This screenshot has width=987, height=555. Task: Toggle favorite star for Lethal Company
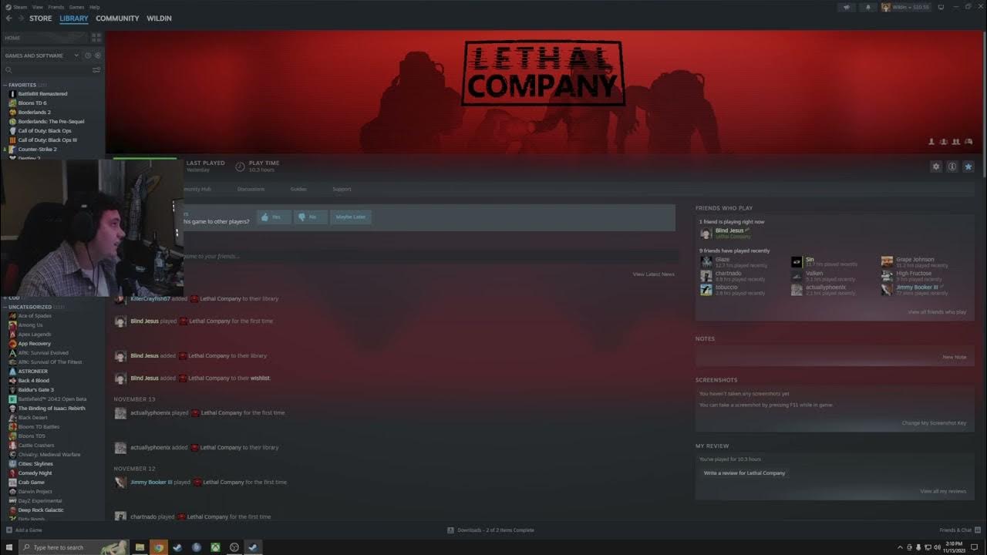[968, 166]
